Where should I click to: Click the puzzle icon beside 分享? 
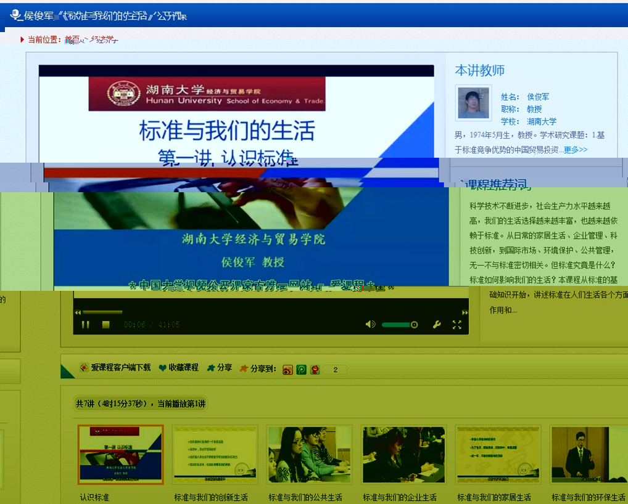(x=211, y=368)
